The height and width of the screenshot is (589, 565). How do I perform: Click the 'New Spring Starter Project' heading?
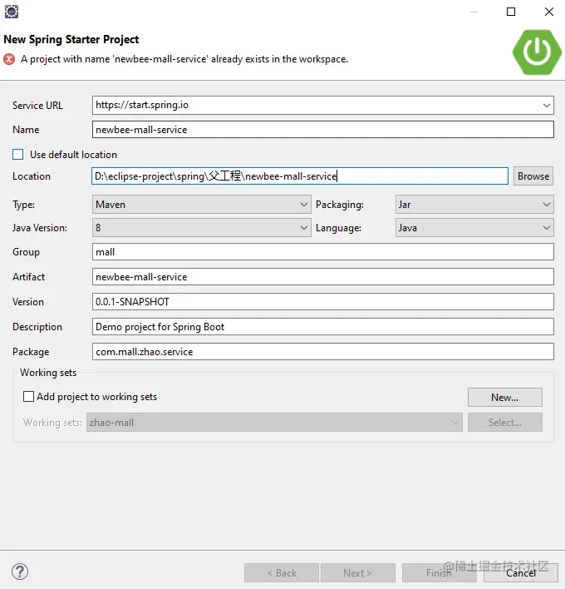click(71, 39)
